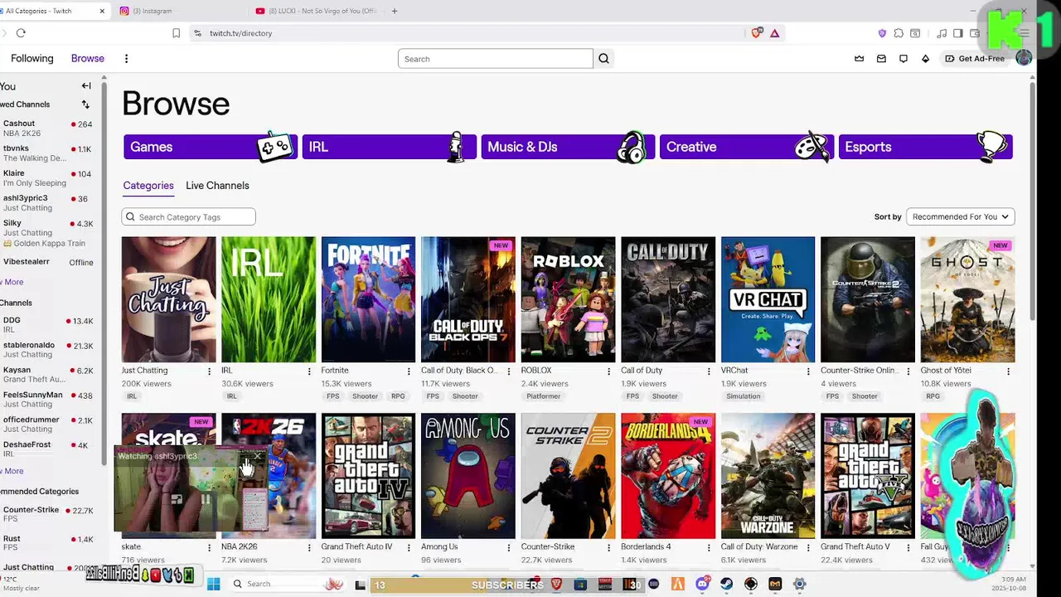1061x597 pixels.
Task: Open the notifications inbox icon
Action: (x=881, y=59)
